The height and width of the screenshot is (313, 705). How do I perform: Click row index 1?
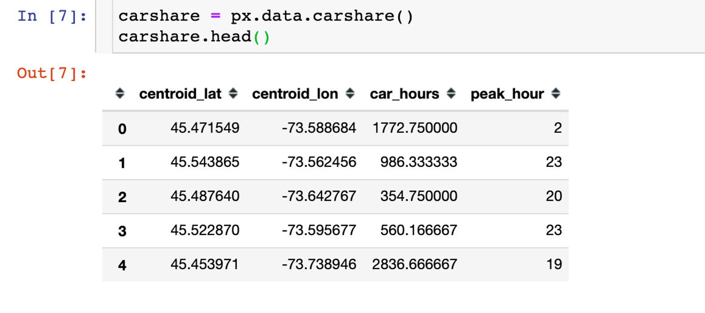click(x=122, y=163)
